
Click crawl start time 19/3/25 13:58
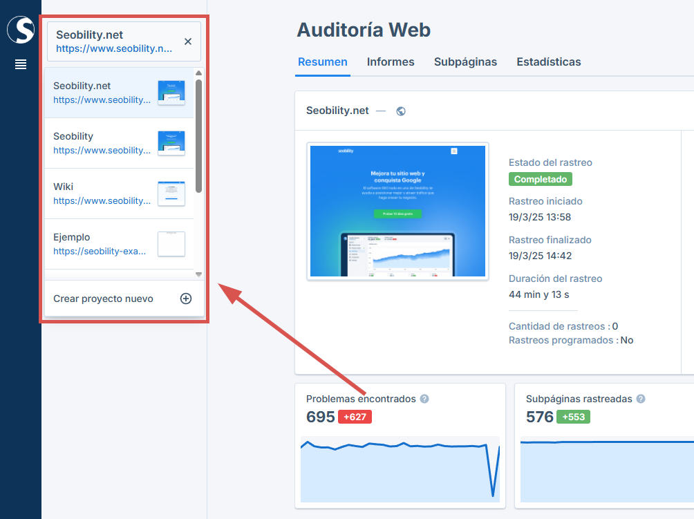(540, 217)
